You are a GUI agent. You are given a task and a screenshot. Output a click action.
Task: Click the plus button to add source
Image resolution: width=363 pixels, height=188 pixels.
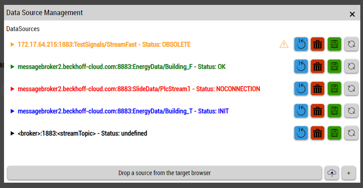(x=349, y=173)
